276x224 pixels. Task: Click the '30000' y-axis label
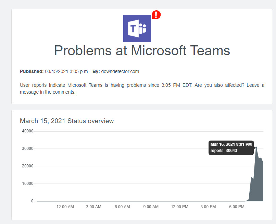click(28, 149)
